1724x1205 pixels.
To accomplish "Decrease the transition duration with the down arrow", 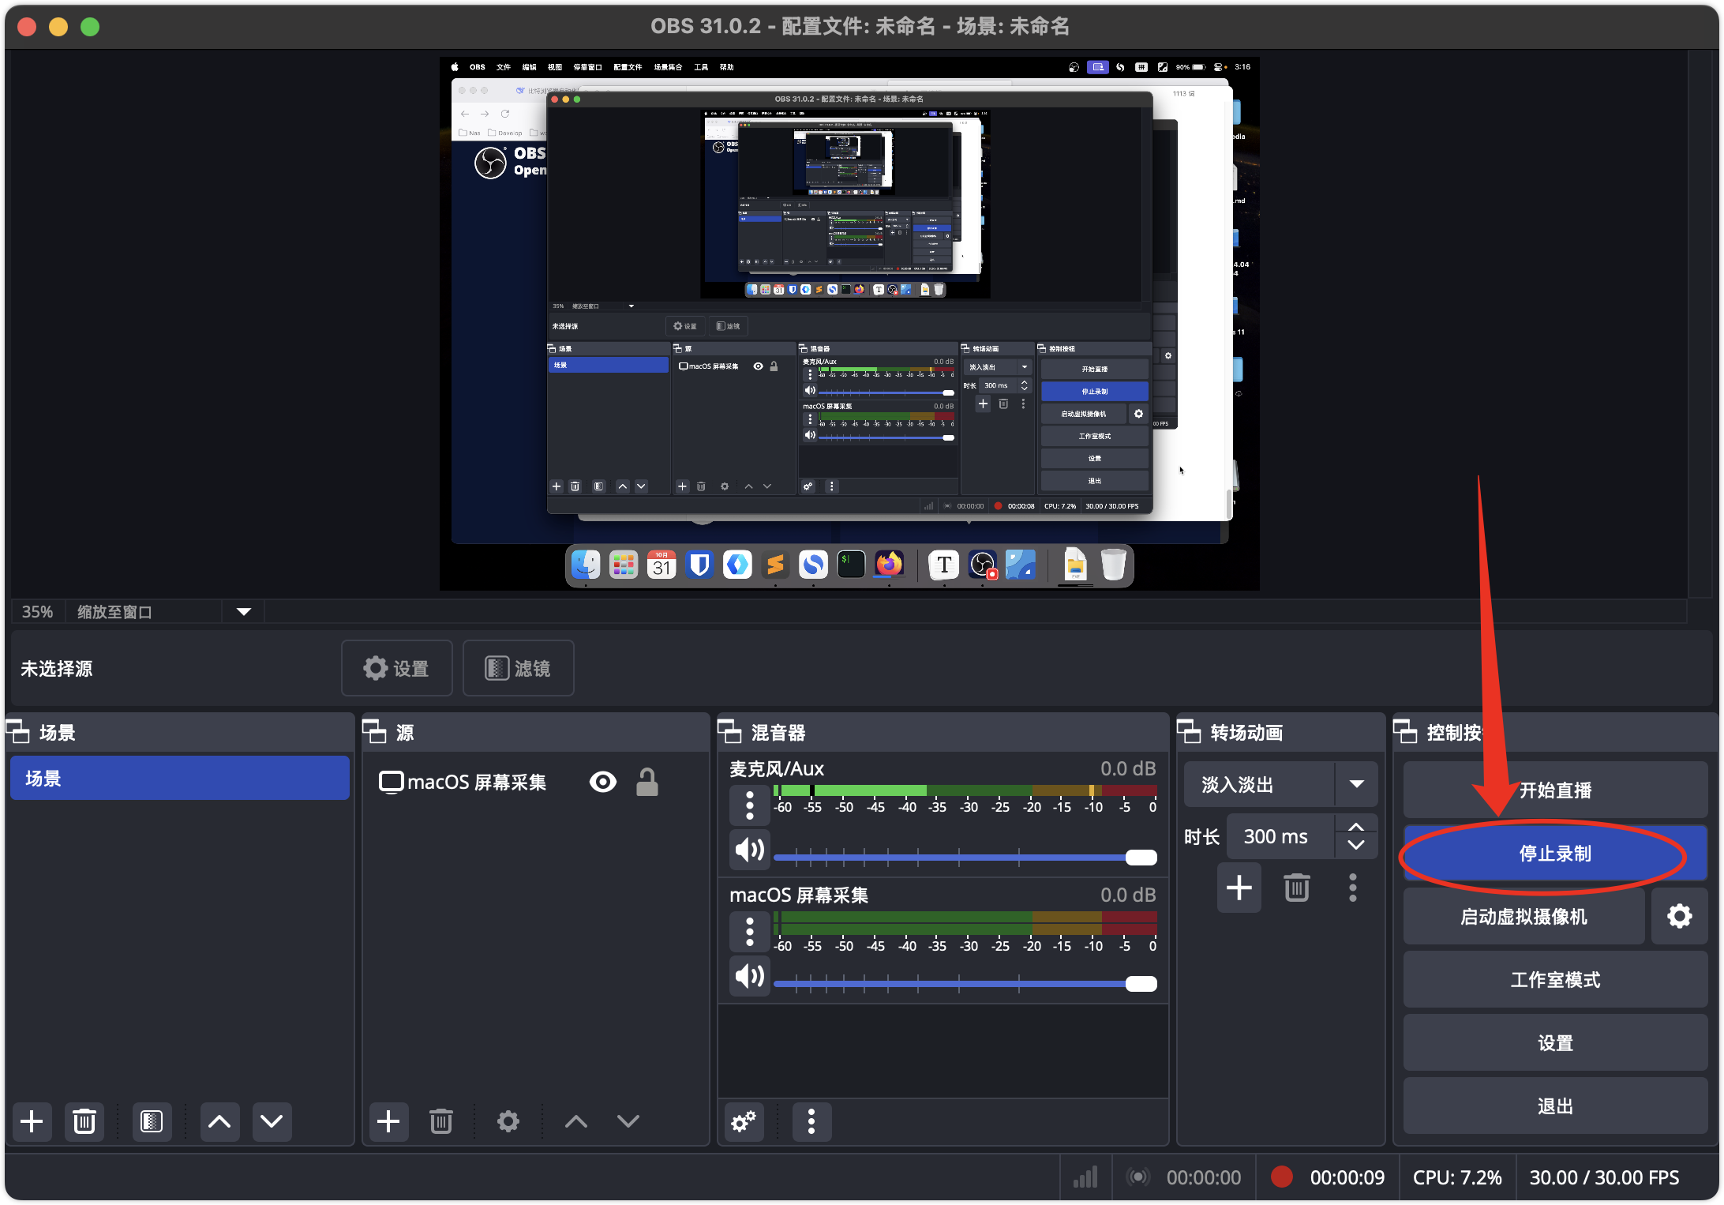I will 1356,846.
